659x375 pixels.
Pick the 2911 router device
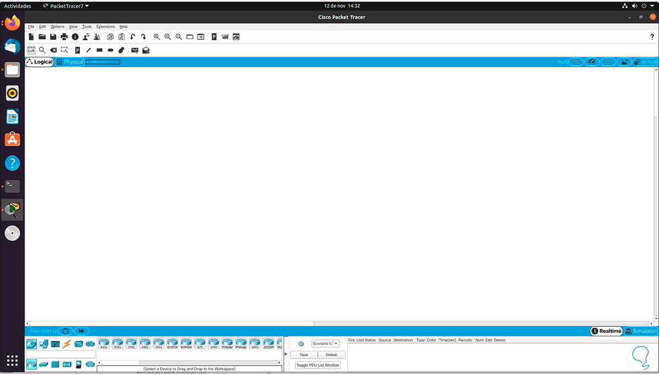point(159,344)
